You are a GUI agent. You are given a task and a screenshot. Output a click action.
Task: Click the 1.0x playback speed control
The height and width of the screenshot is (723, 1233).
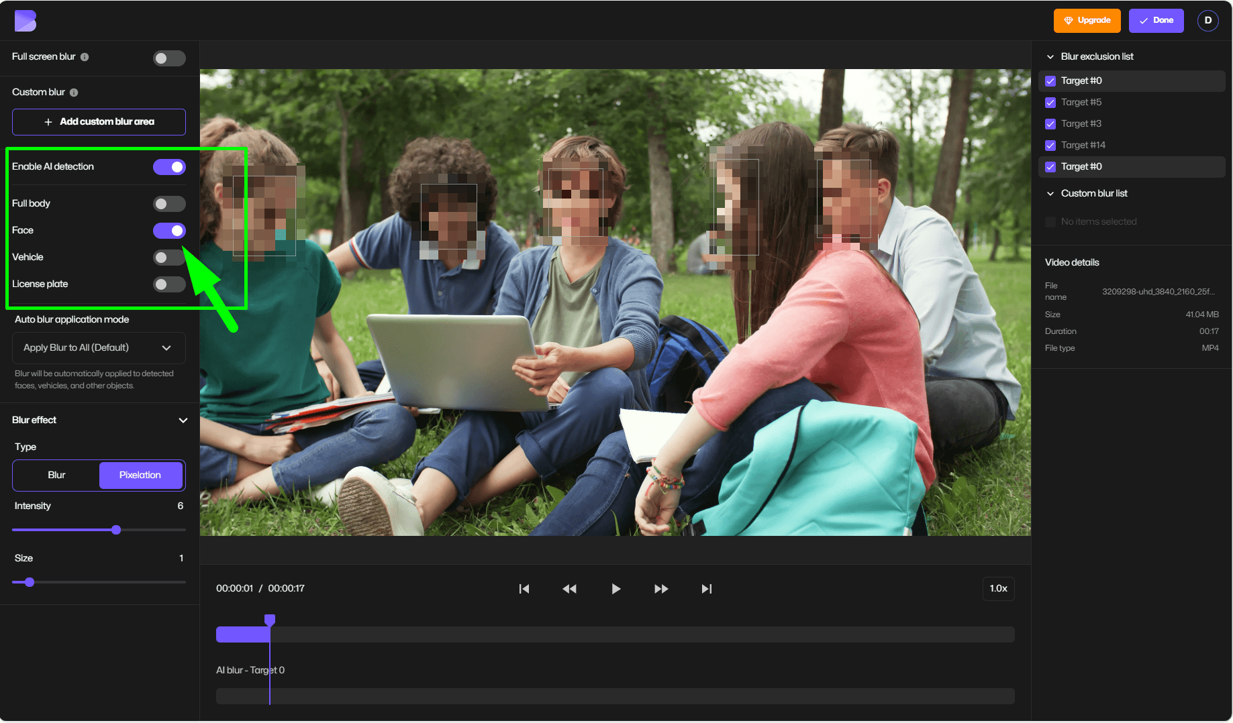998,588
